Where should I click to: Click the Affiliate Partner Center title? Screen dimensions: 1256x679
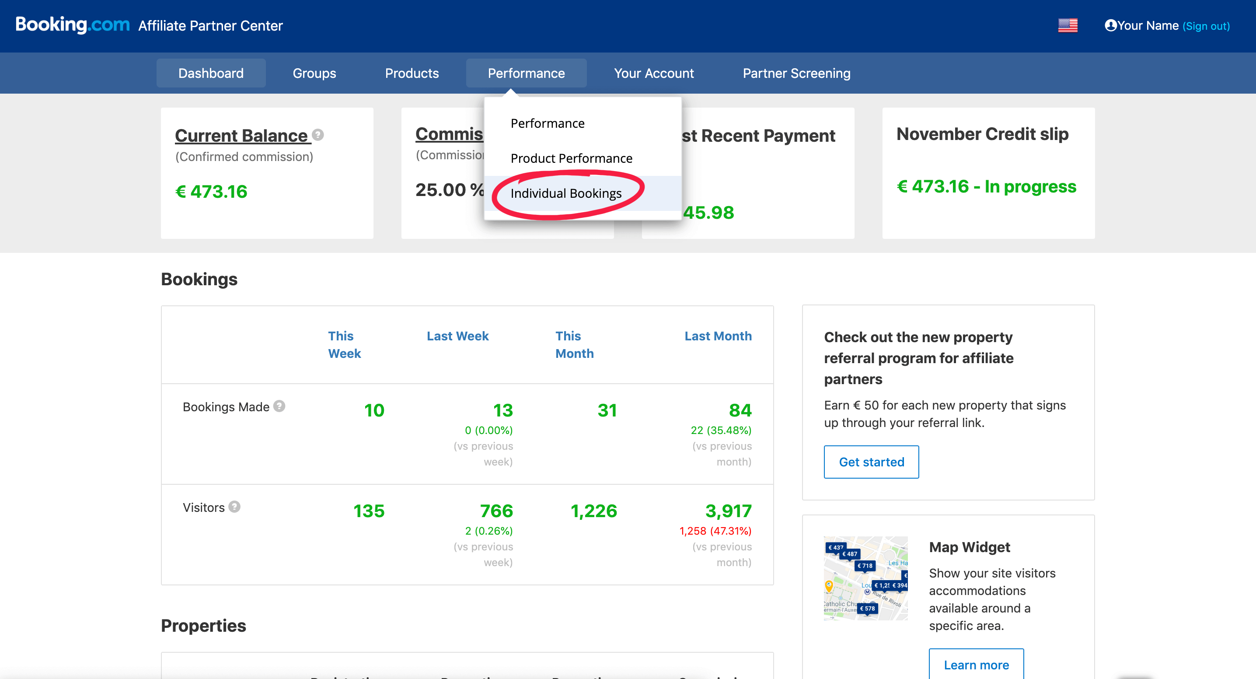(210, 25)
